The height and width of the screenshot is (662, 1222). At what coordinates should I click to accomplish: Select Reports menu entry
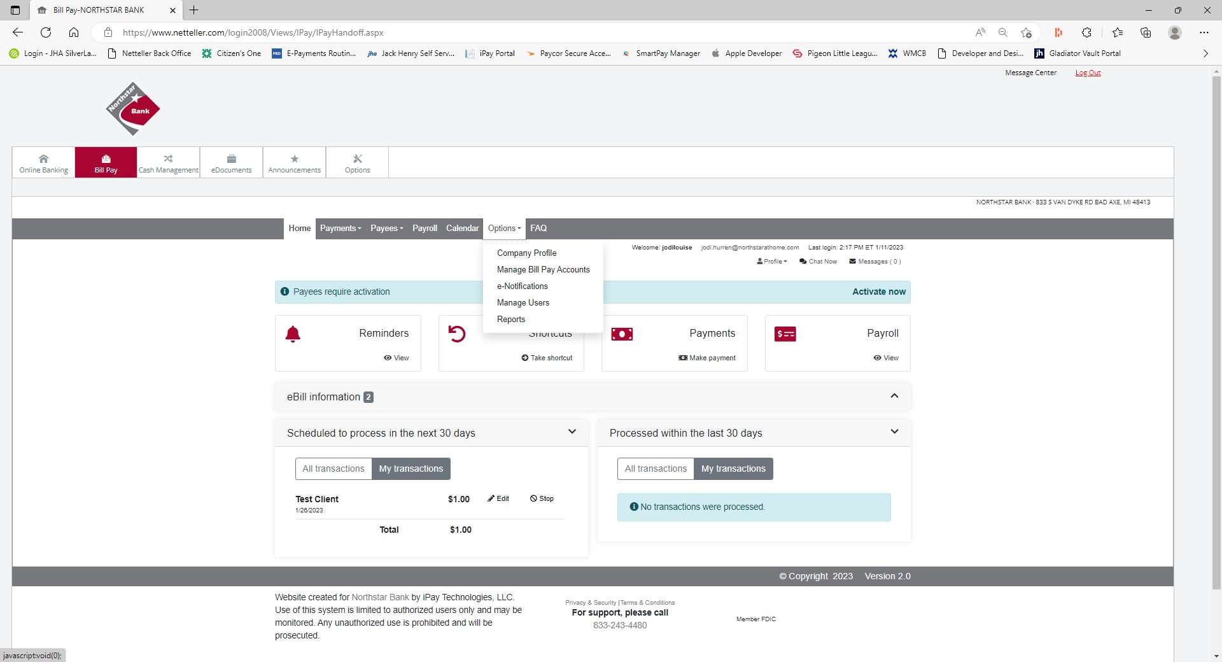[510, 320]
